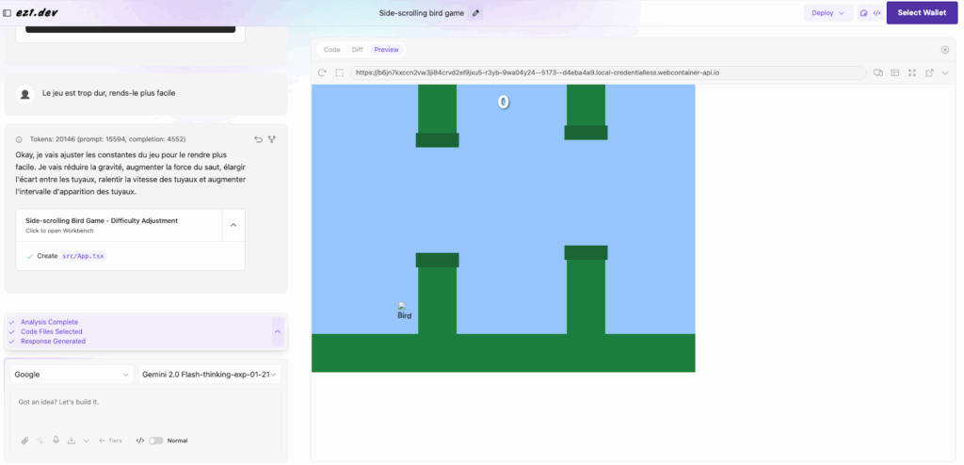Expand the Deploy dropdown
Screen dimensions: 964x465
point(827,13)
